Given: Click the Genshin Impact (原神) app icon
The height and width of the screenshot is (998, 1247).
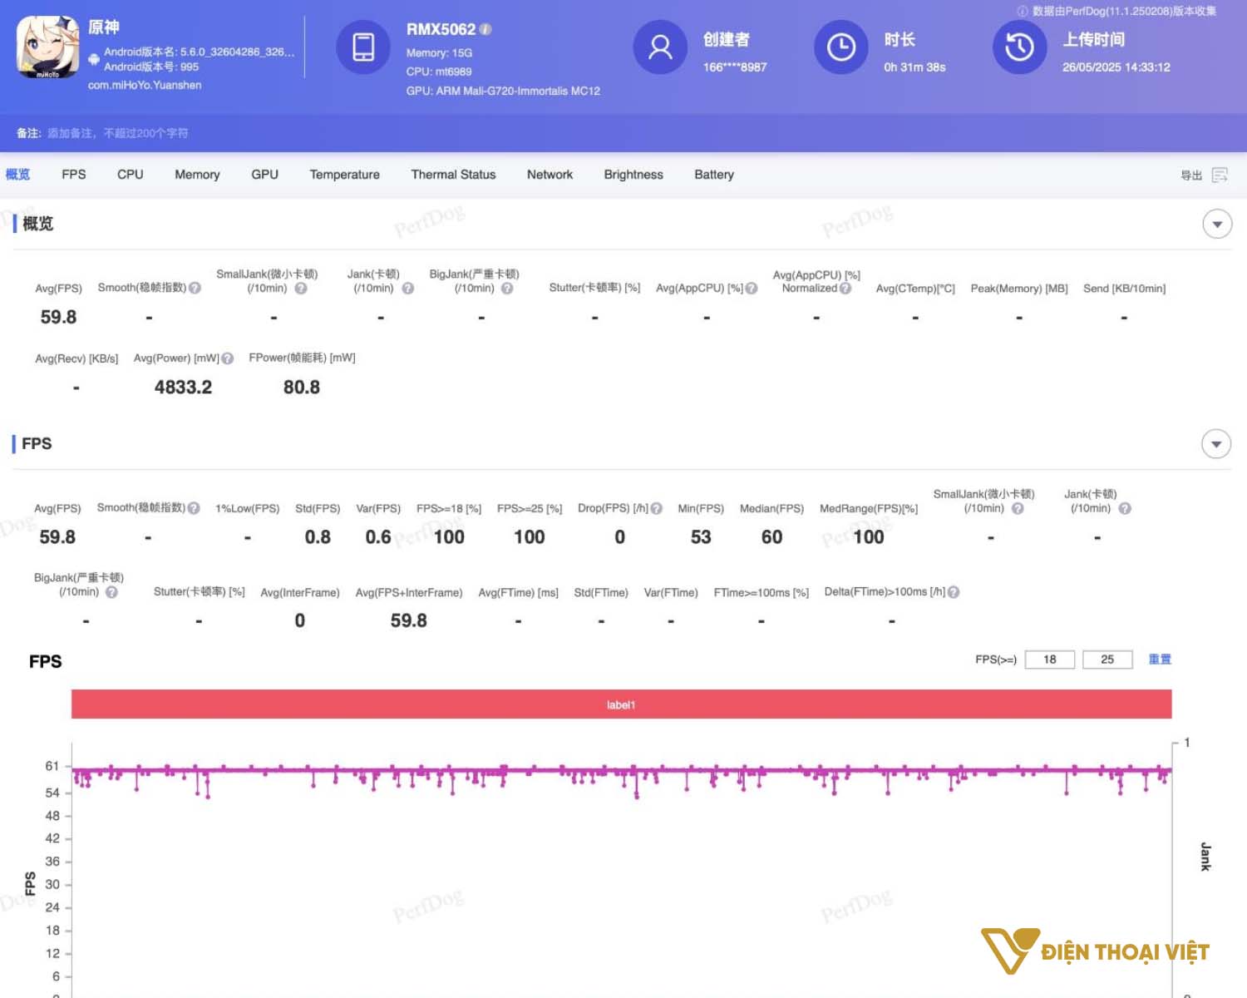Looking at the screenshot, I should coord(46,47).
